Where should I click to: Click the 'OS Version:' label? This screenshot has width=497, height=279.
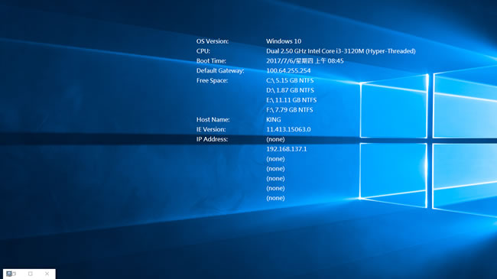[x=213, y=41]
